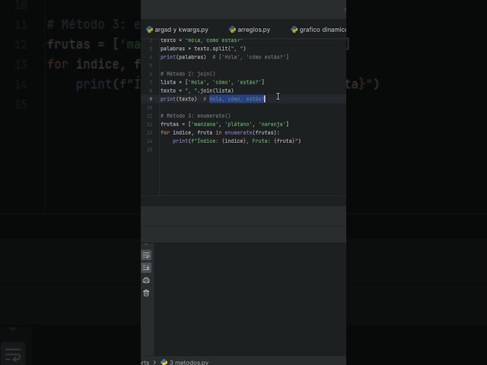
Task: Click the line "lista = ['Hola', 'cómo', 'estás?']"
Action: pyautogui.click(x=212, y=82)
